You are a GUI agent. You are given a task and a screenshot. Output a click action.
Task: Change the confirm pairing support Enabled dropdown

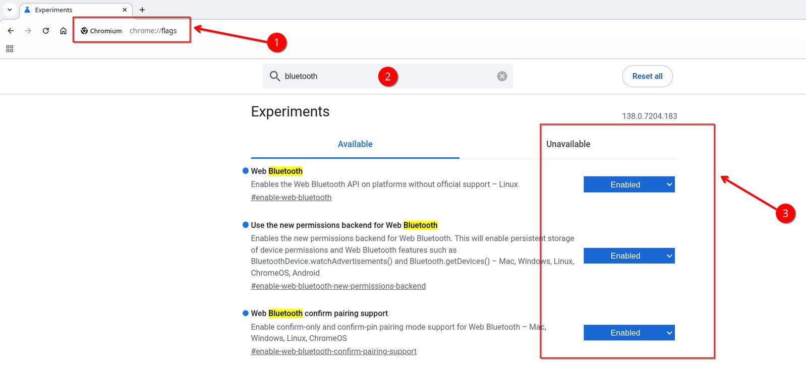(x=628, y=333)
